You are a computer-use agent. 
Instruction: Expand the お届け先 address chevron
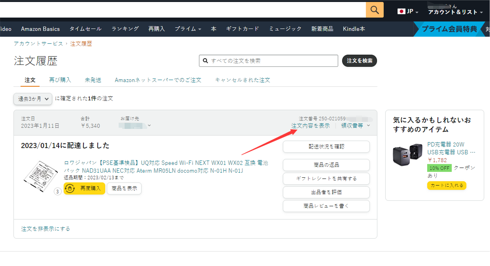pos(149,125)
